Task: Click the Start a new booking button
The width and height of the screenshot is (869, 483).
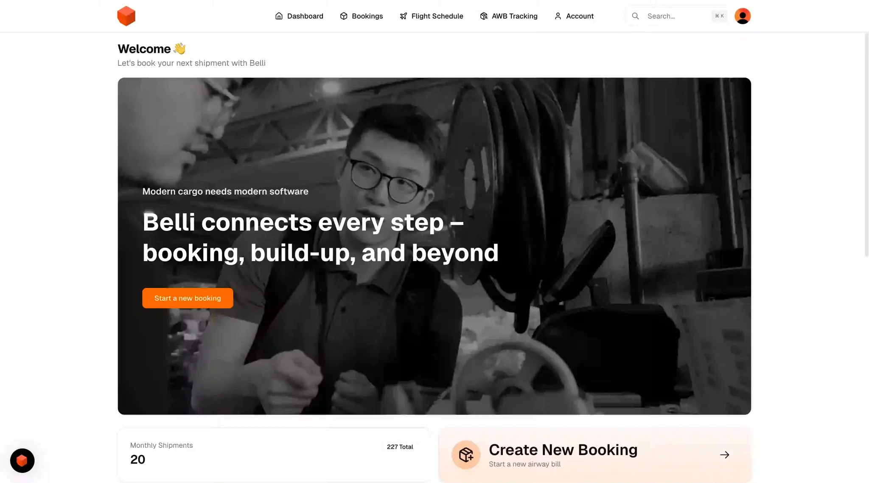Action: pyautogui.click(x=188, y=298)
